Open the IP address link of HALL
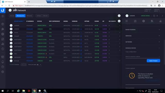Viewport: 165px width, 93px height. tap(29, 54)
